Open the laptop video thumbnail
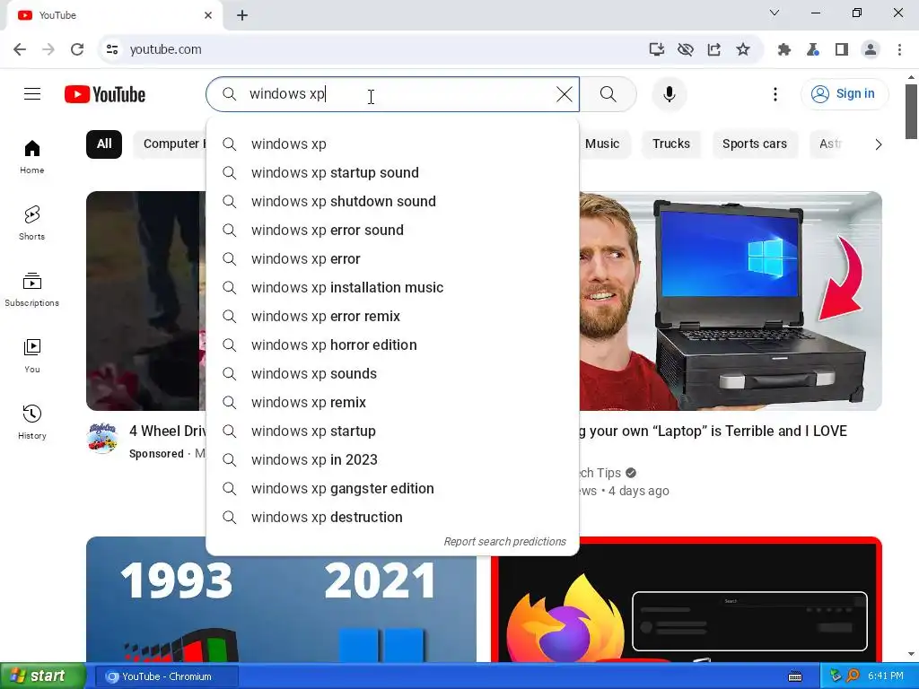 coord(731,301)
